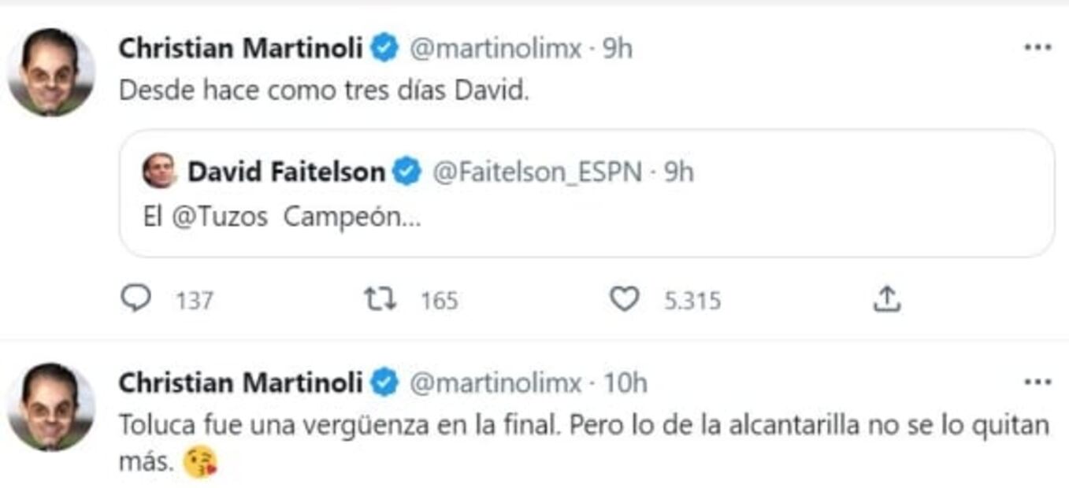
Task: Like the tweet with 5.315 likes
Action: point(625,299)
